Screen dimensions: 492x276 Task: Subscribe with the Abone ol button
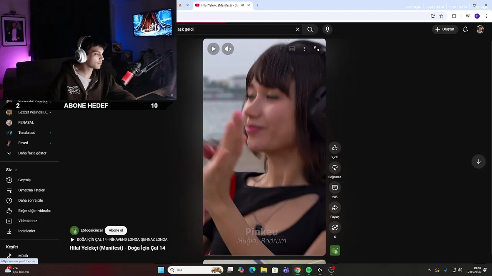116,230
